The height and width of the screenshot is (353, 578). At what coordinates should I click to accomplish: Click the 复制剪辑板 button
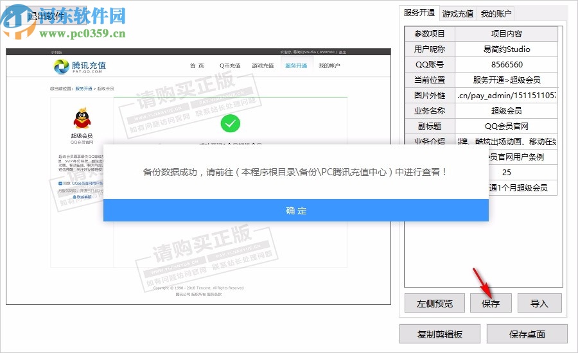click(x=440, y=334)
